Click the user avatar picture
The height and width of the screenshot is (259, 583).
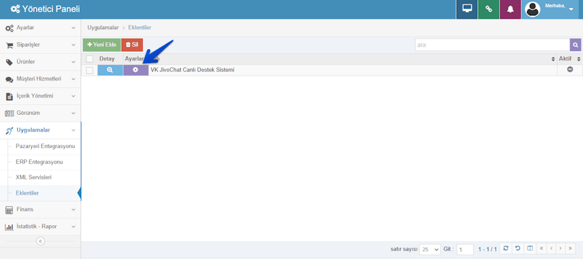point(532,9)
